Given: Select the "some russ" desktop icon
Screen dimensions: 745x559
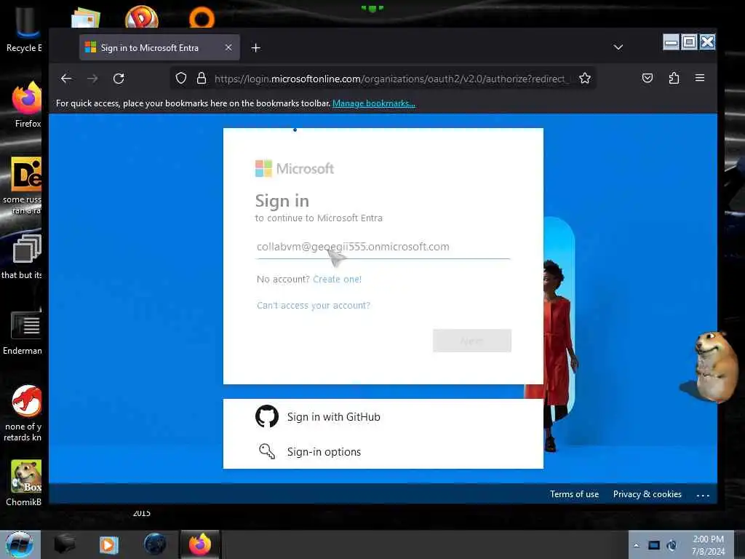Looking at the screenshot, I should point(24,186).
